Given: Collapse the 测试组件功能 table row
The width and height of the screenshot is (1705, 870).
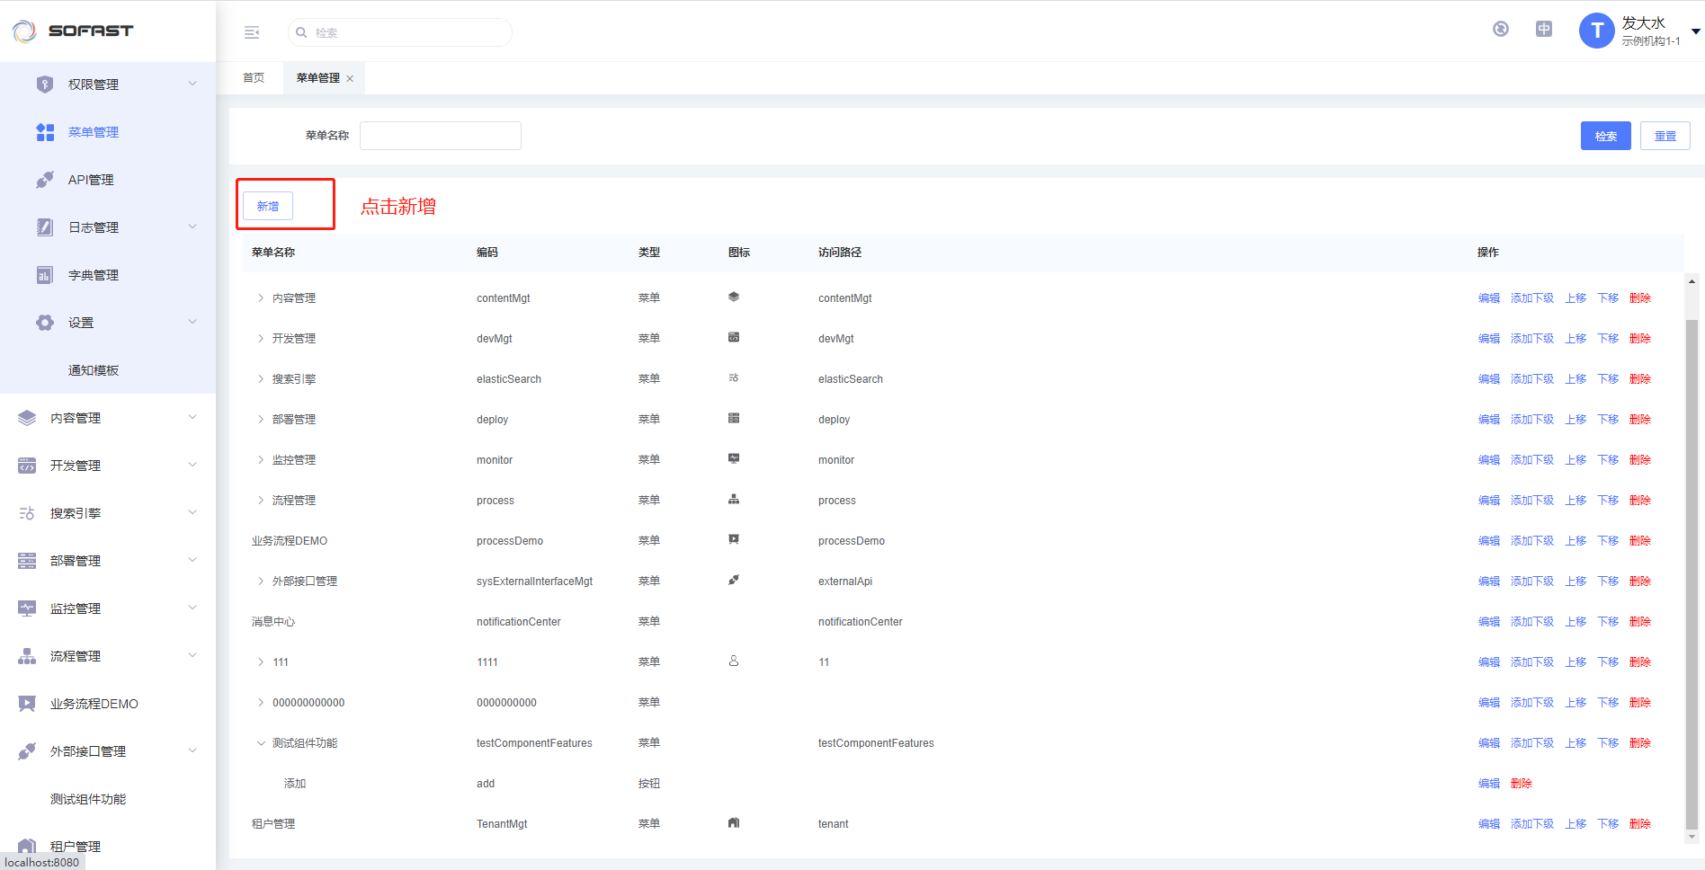Looking at the screenshot, I should (261, 743).
